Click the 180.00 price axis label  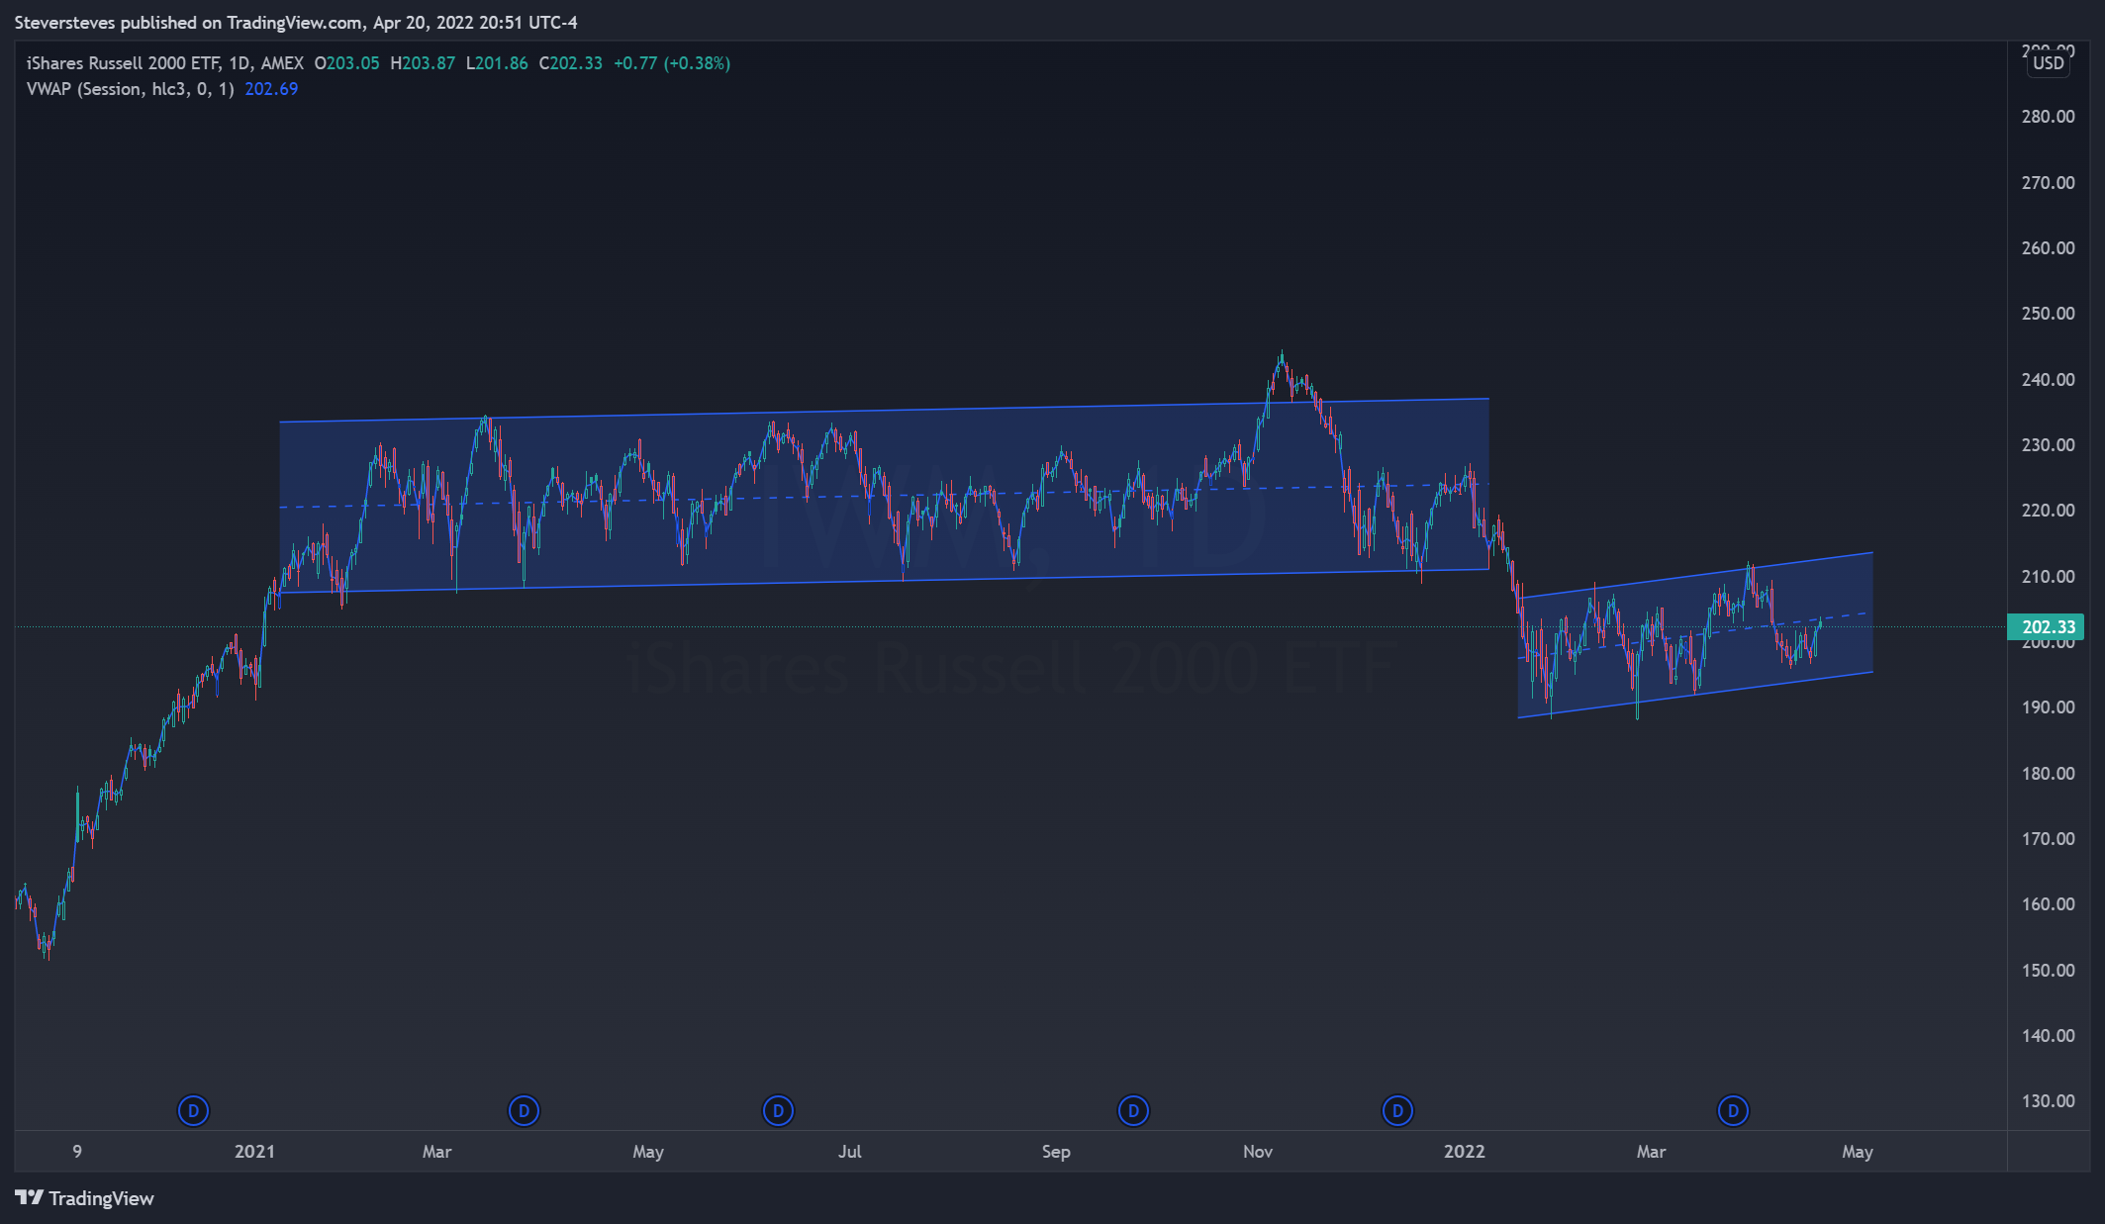pyautogui.click(x=2048, y=773)
